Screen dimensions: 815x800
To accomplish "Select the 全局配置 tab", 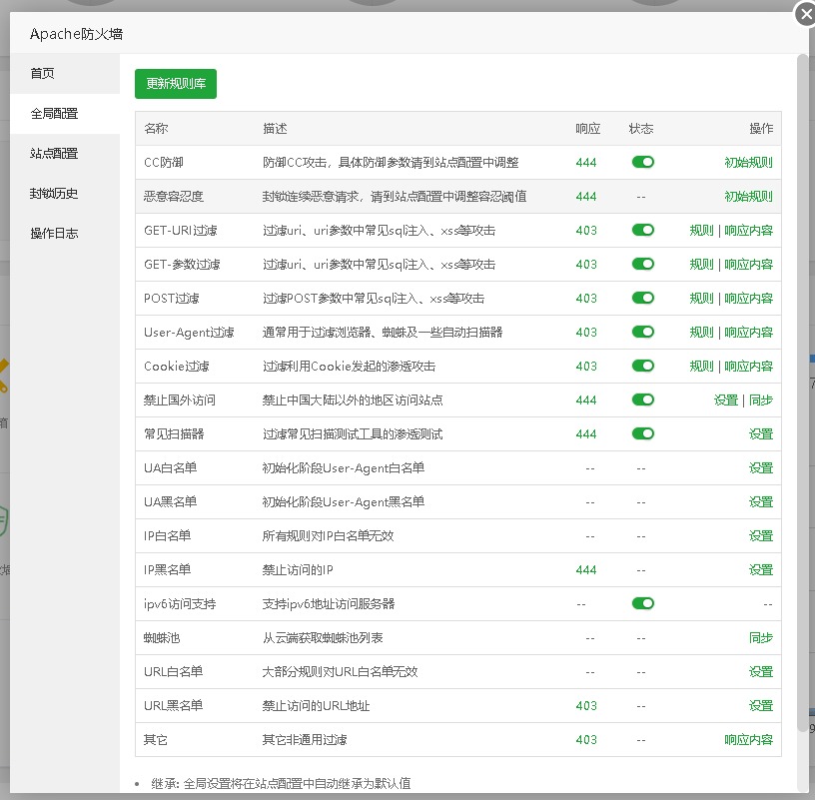I will [x=65, y=113].
